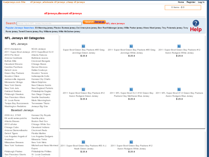Open the Chicago Cubs category
The image size is (209, 157).
click(x=11, y=127)
